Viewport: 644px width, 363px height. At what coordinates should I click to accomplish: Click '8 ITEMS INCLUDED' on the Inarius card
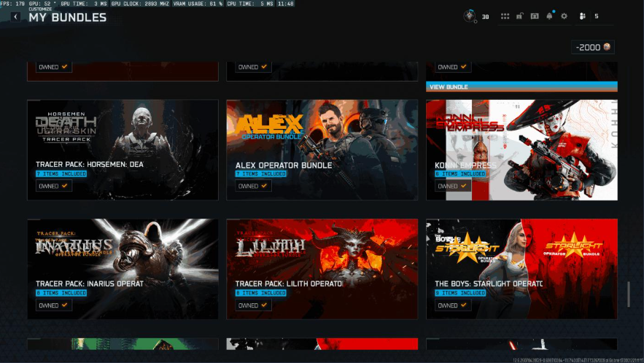[x=61, y=293]
